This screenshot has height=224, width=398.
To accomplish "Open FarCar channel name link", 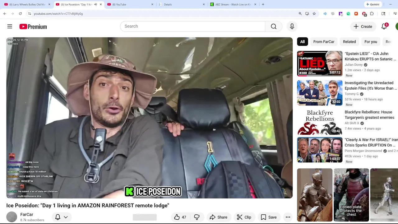I will point(27,215).
